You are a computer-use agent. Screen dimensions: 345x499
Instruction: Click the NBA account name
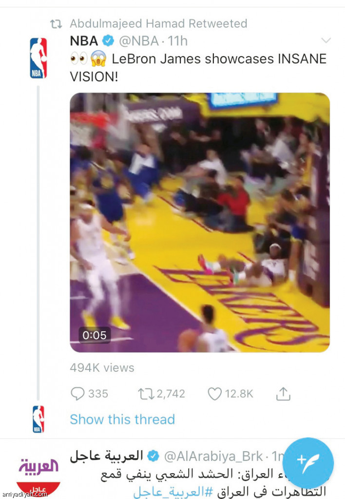(84, 40)
